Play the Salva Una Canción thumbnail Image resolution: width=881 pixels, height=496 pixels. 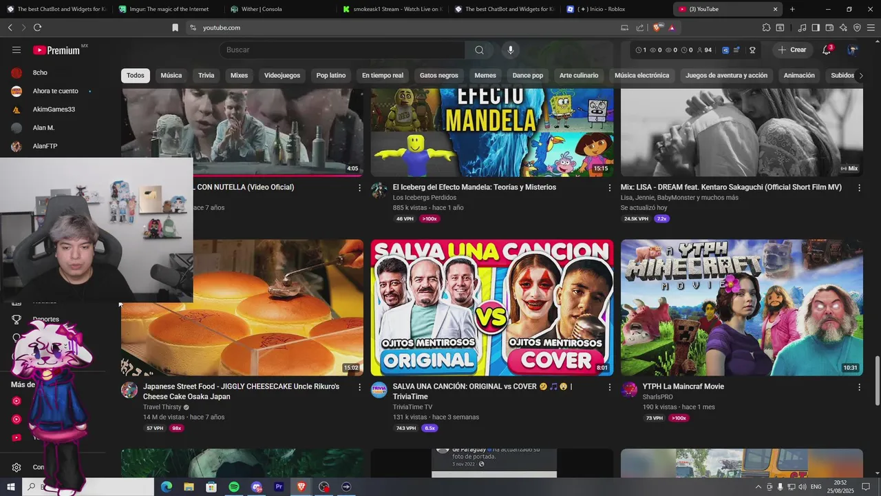pos(492,307)
